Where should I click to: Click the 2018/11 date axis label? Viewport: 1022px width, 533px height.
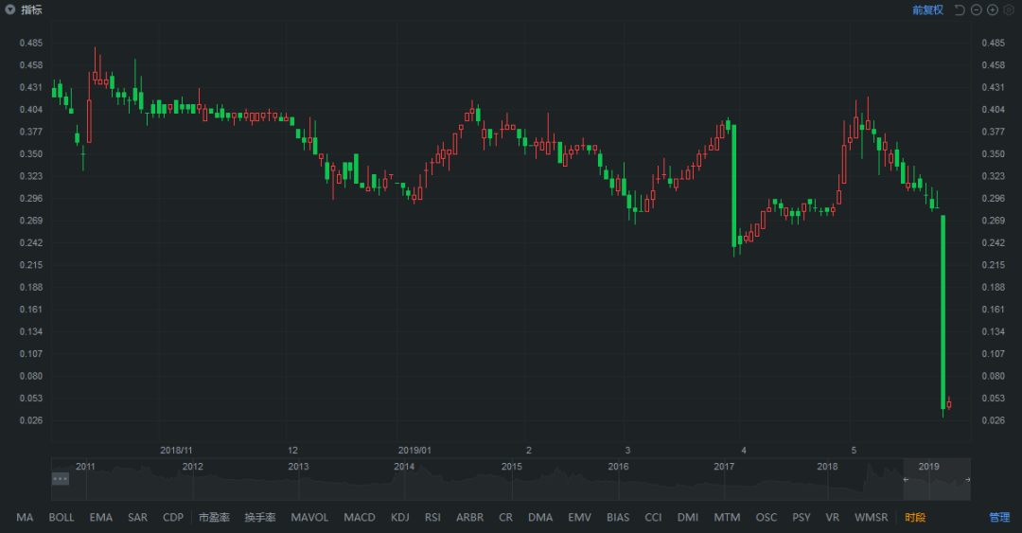click(x=176, y=450)
